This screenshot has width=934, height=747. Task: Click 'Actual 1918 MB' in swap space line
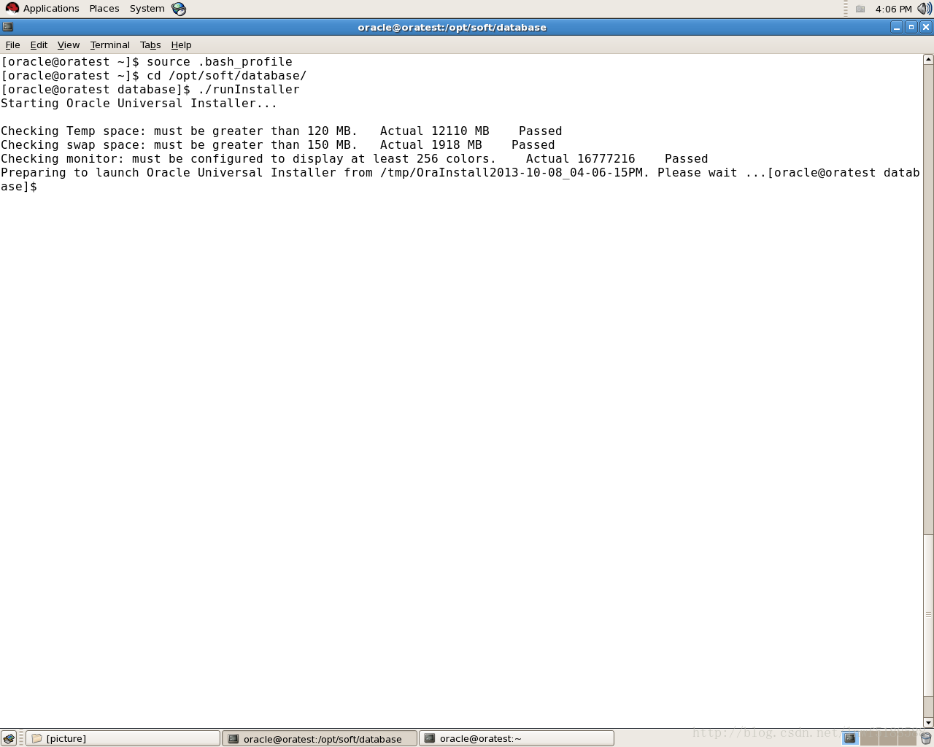pyautogui.click(x=431, y=145)
